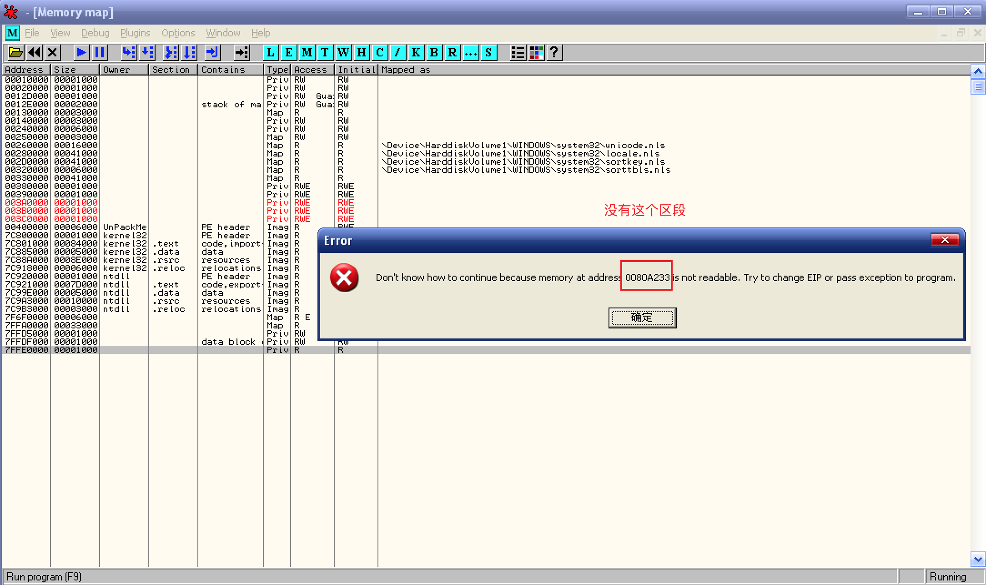The image size is (986, 585).
Task: Show the Executable modules E button
Action: pos(289,53)
